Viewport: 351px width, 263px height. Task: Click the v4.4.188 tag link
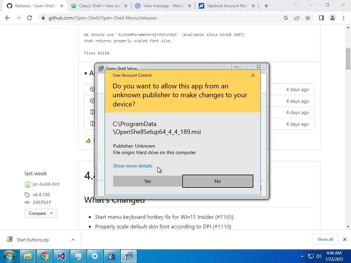point(41,195)
